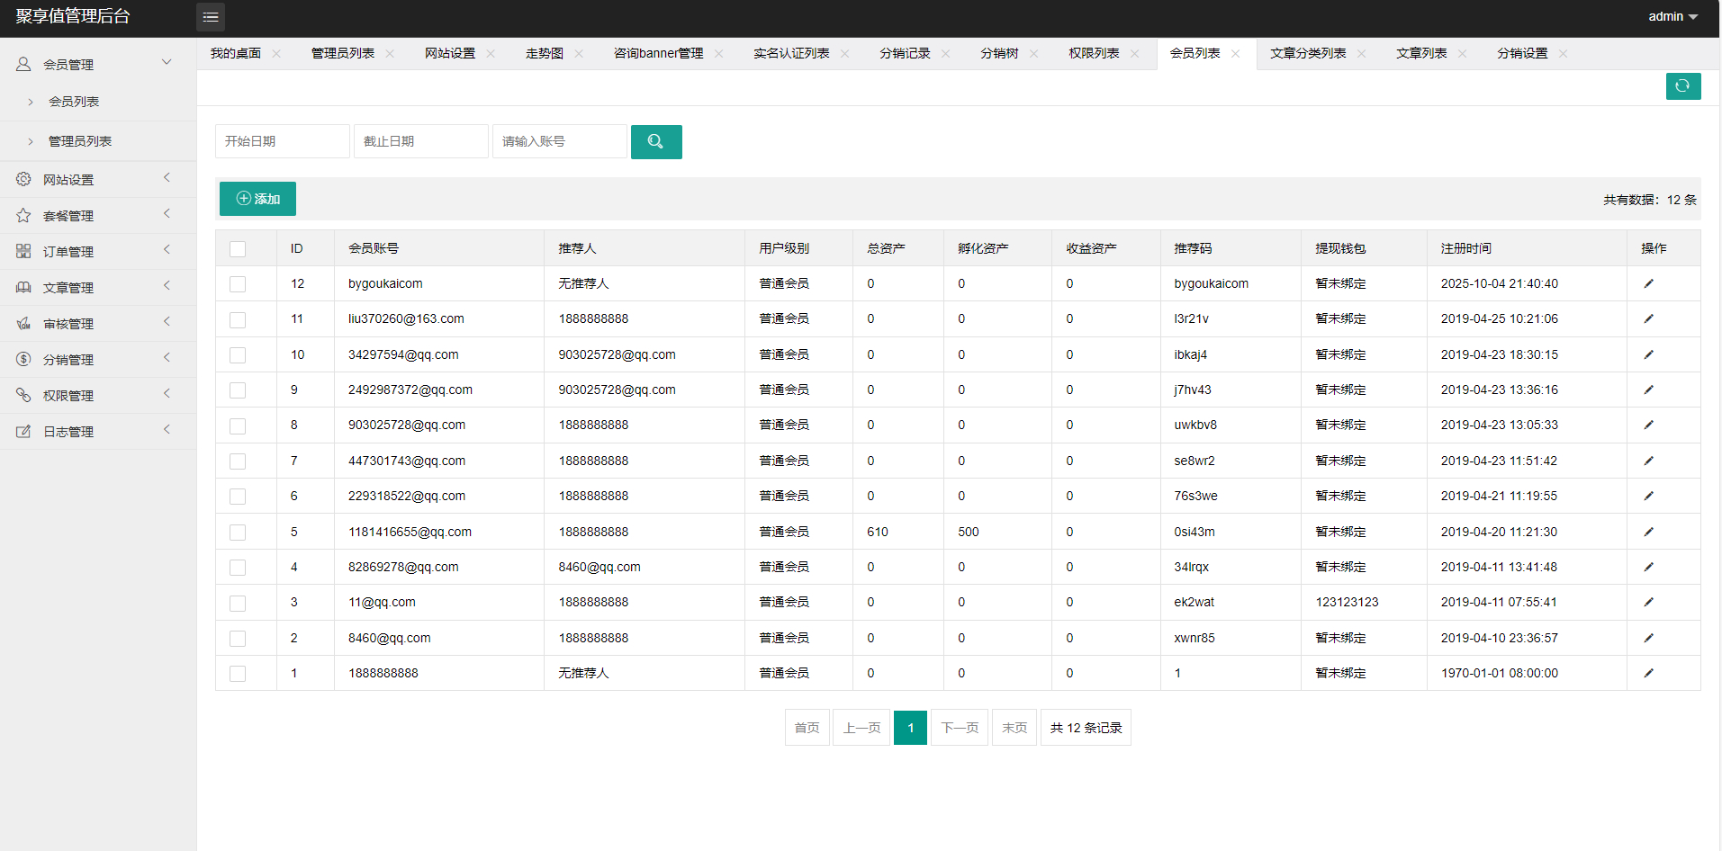
Task: Click the green search magnifier button
Action: [655, 142]
